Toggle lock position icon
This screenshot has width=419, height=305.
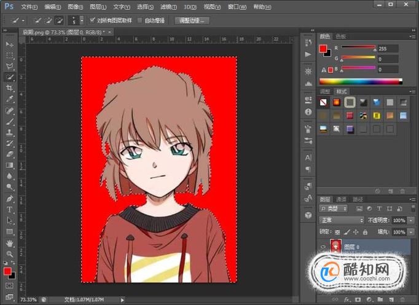(356, 232)
